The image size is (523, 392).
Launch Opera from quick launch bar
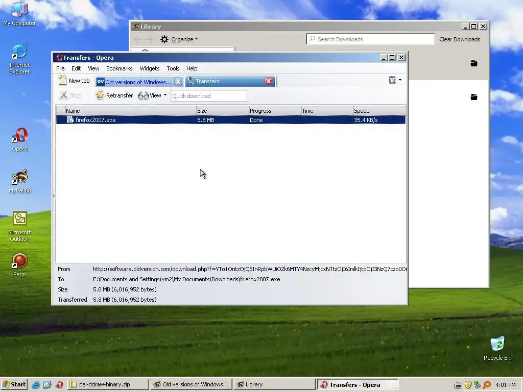59,385
